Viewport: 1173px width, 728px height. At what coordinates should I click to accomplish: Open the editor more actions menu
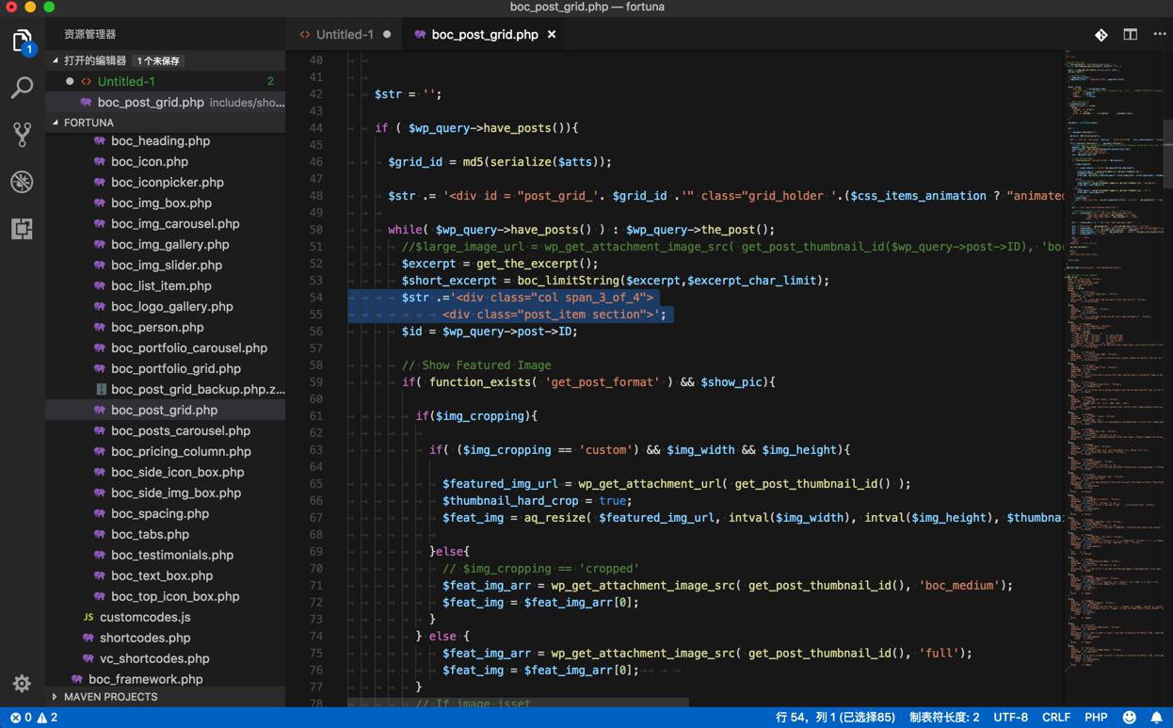(x=1159, y=34)
